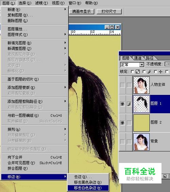This screenshot has width=170, height=192.
Task: Choose 去边 (D)... in submenu
Action: [88, 177]
